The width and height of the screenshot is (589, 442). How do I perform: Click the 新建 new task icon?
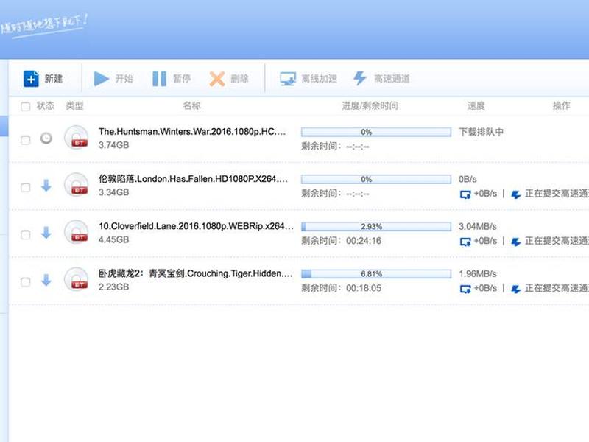pyautogui.click(x=31, y=79)
